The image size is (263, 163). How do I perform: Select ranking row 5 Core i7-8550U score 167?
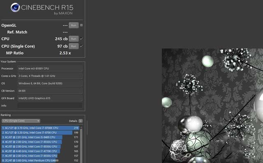[x=40, y=147]
